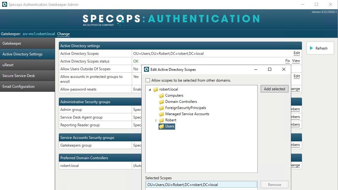This screenshot has width=338, height=190.
Task: Click the Selected Scopes label
Action: 159,178
